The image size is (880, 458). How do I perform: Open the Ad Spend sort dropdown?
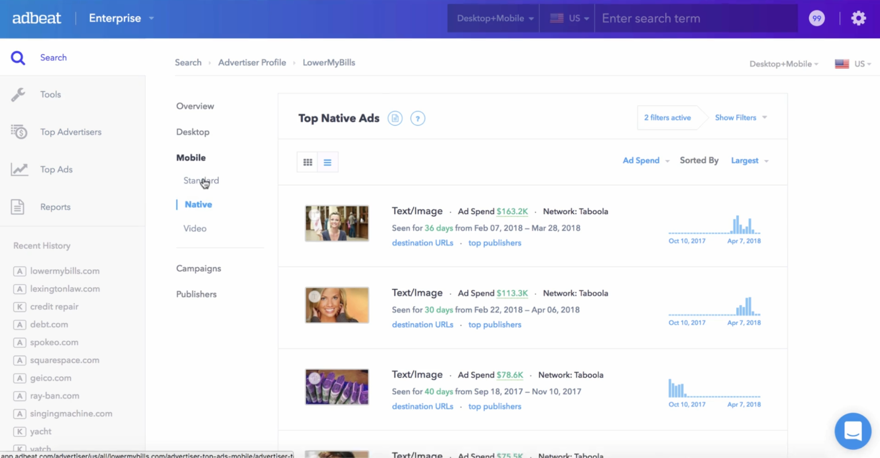pyautogui.click(x=646, y=160)
